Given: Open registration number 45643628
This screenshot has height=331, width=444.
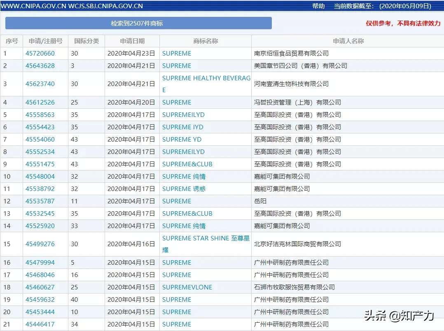Looking at the screenshot, I should (40, 66).
